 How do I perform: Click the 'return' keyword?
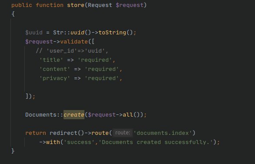coord(36,133)
